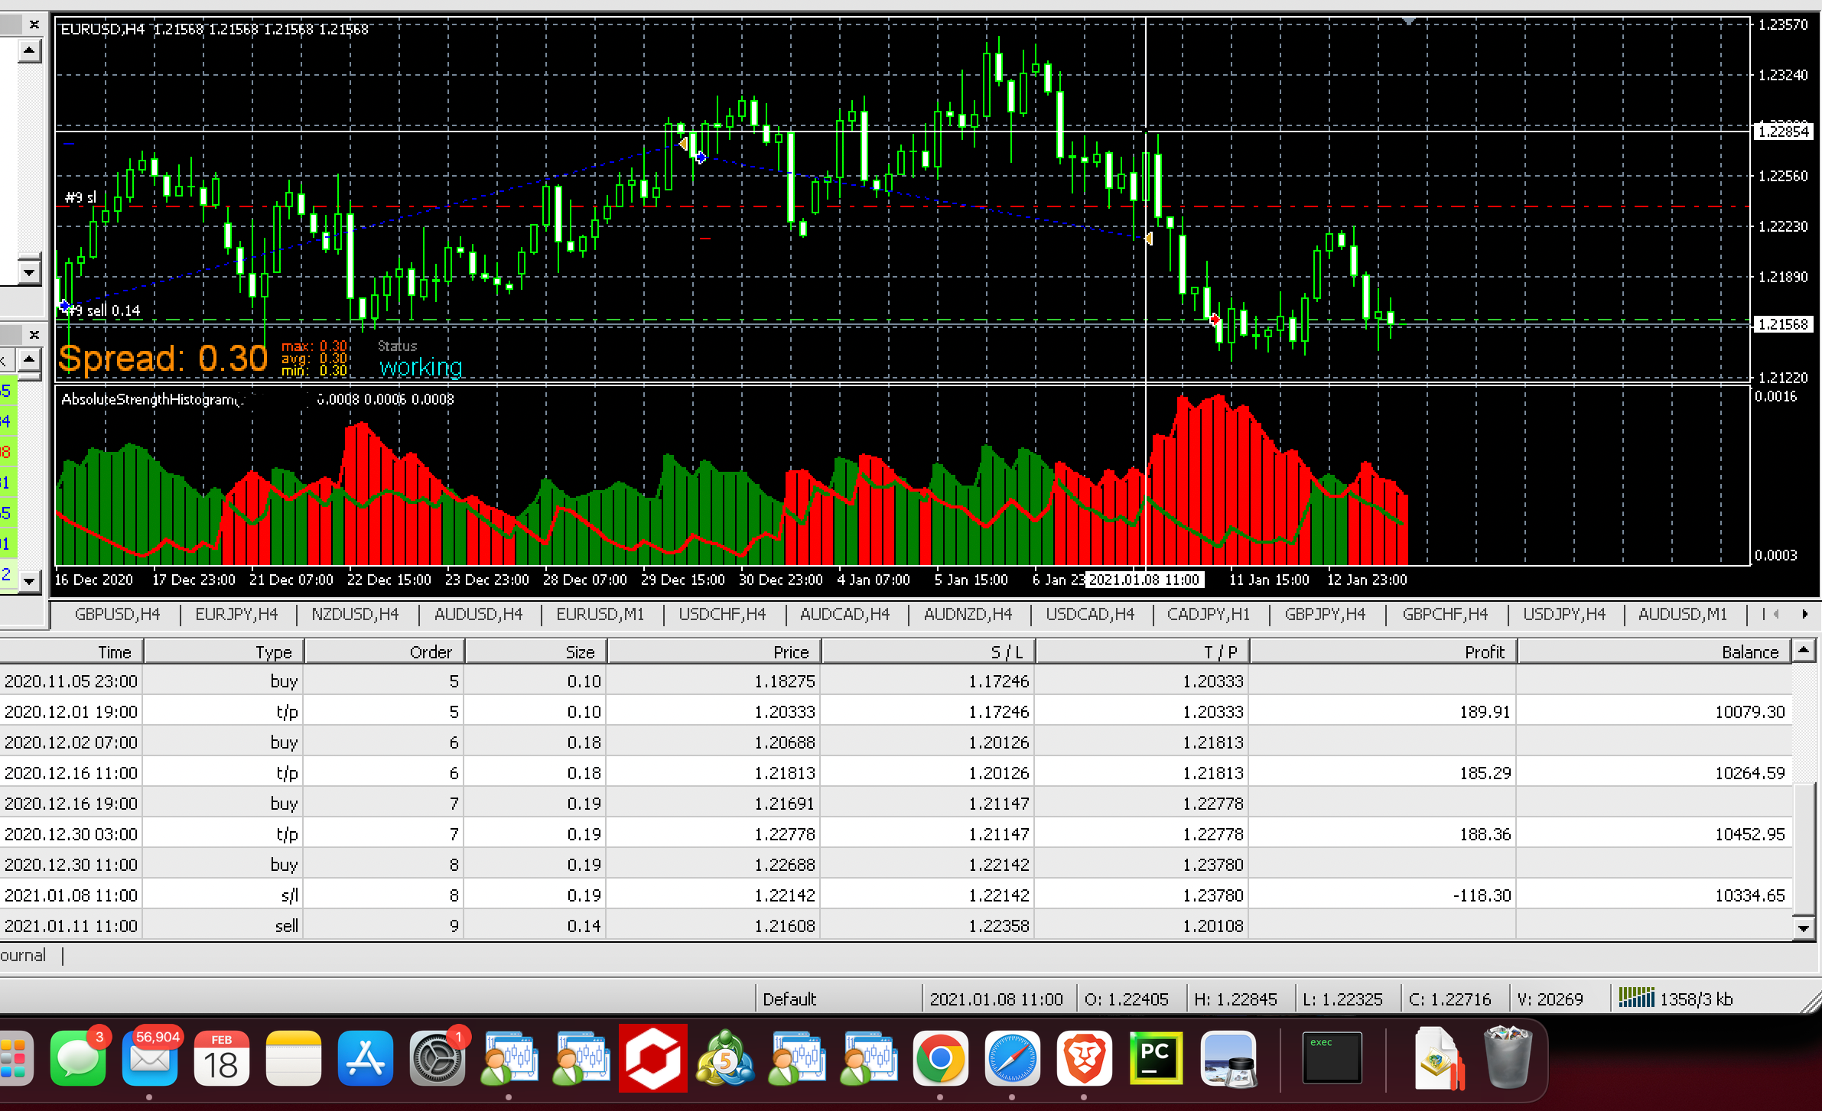Viewport: 1822px width, 1111px height.
Task: Open the Mail app with 56,904 unread
Action: (150, 1059)
